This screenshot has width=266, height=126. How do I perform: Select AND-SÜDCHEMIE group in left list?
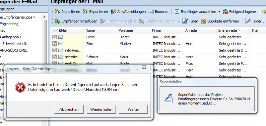tap(14, 50)
